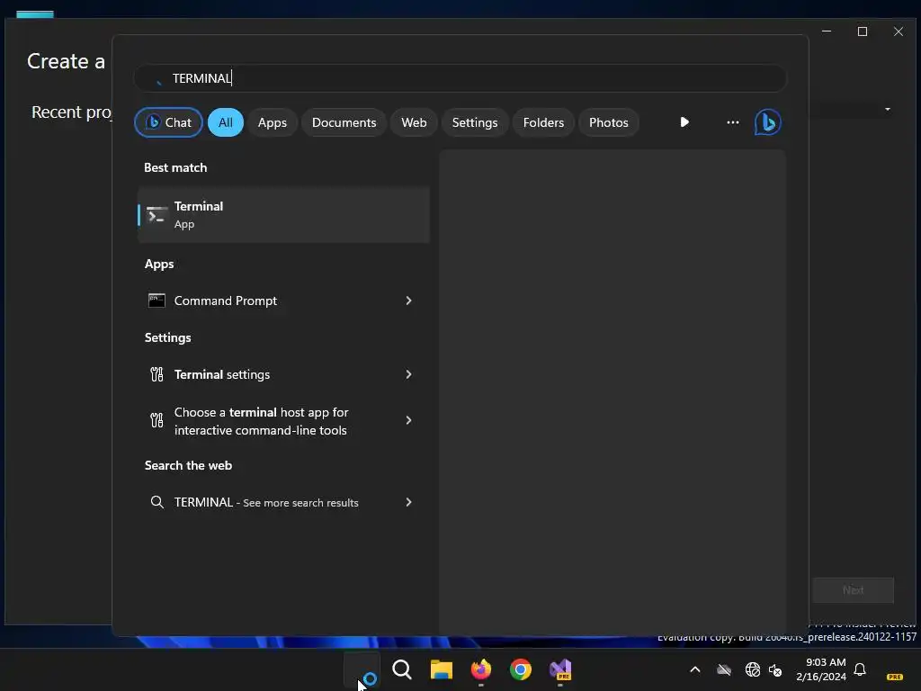The image size is (921, 691).
Task: Click the taskbar Search magnifier
Action: (402, 669)
